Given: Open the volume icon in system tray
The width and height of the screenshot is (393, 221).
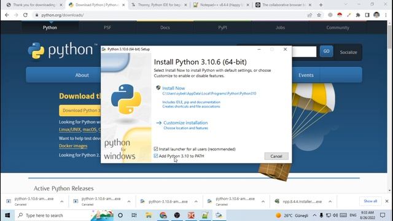Looking at the screenshot, I should [335, 215].
